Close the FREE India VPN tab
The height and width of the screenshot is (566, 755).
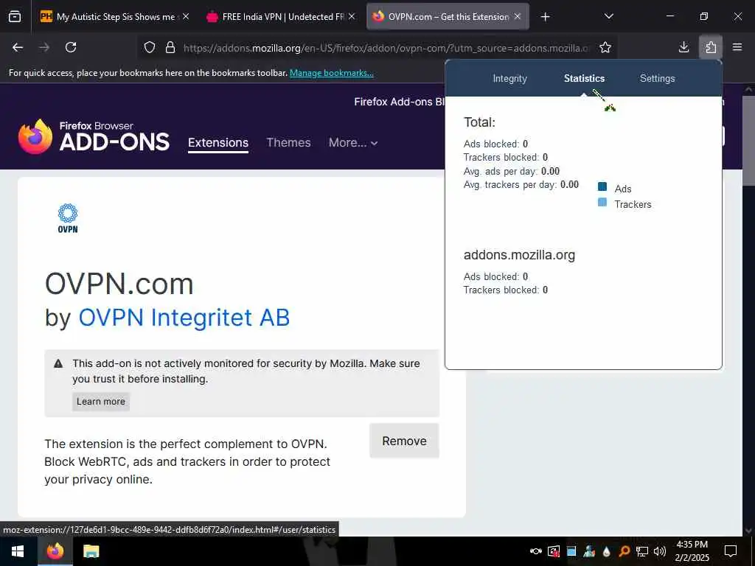tap(352, 16)
